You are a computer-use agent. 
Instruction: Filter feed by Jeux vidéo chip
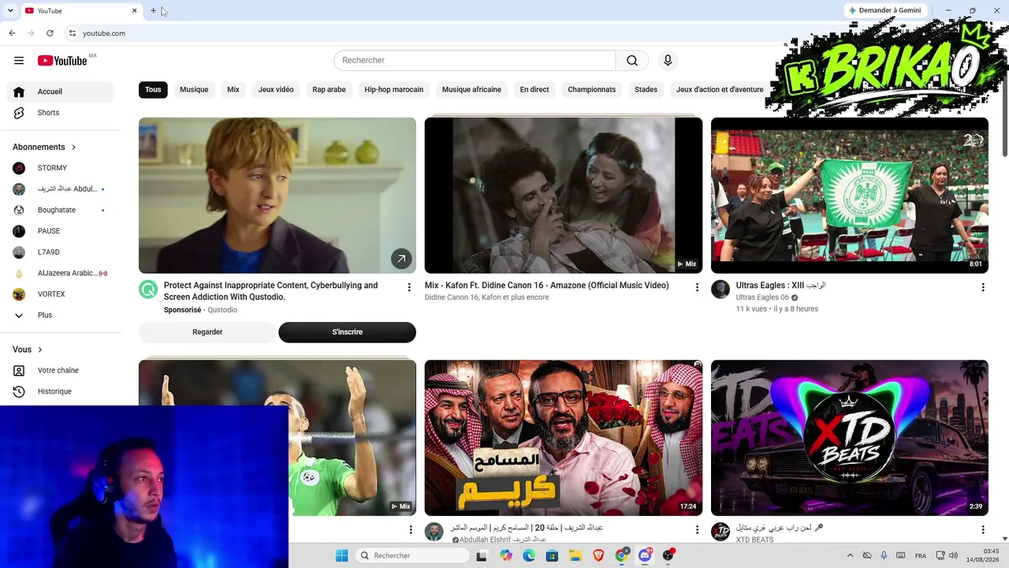(x=276, y=89)
